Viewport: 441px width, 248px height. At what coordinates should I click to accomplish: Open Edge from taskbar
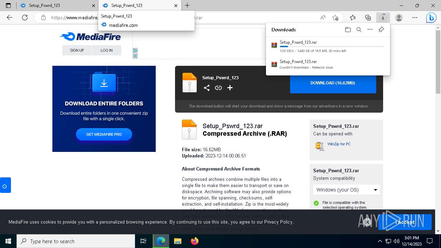click(x=161, y=241)
